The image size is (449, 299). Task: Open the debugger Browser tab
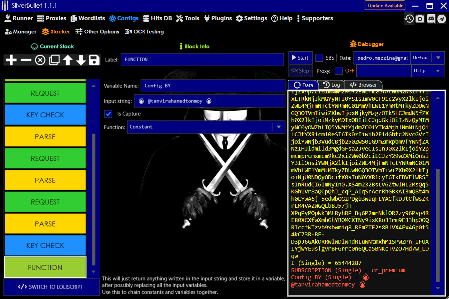[x=363, y=85]
